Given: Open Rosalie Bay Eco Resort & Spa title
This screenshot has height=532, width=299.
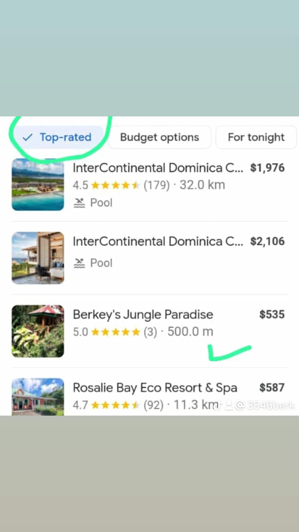Looking at the screenshot, I should (x=155, y=388).
